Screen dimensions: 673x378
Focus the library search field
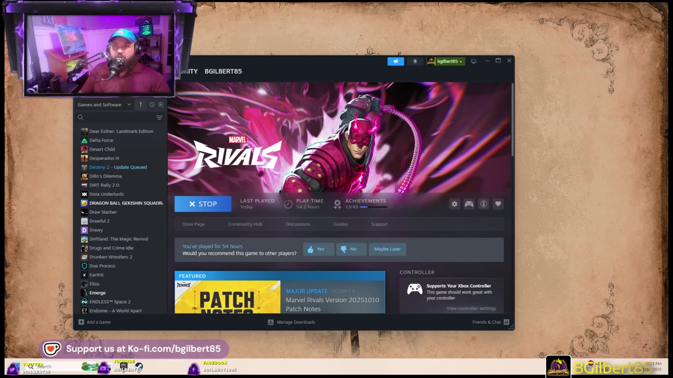click(120, 118)
